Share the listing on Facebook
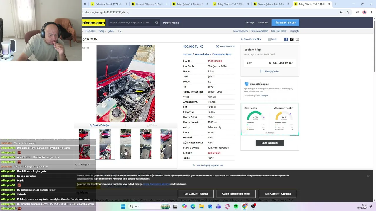This screenshot has width=376, height=211. tap(286, 39)
